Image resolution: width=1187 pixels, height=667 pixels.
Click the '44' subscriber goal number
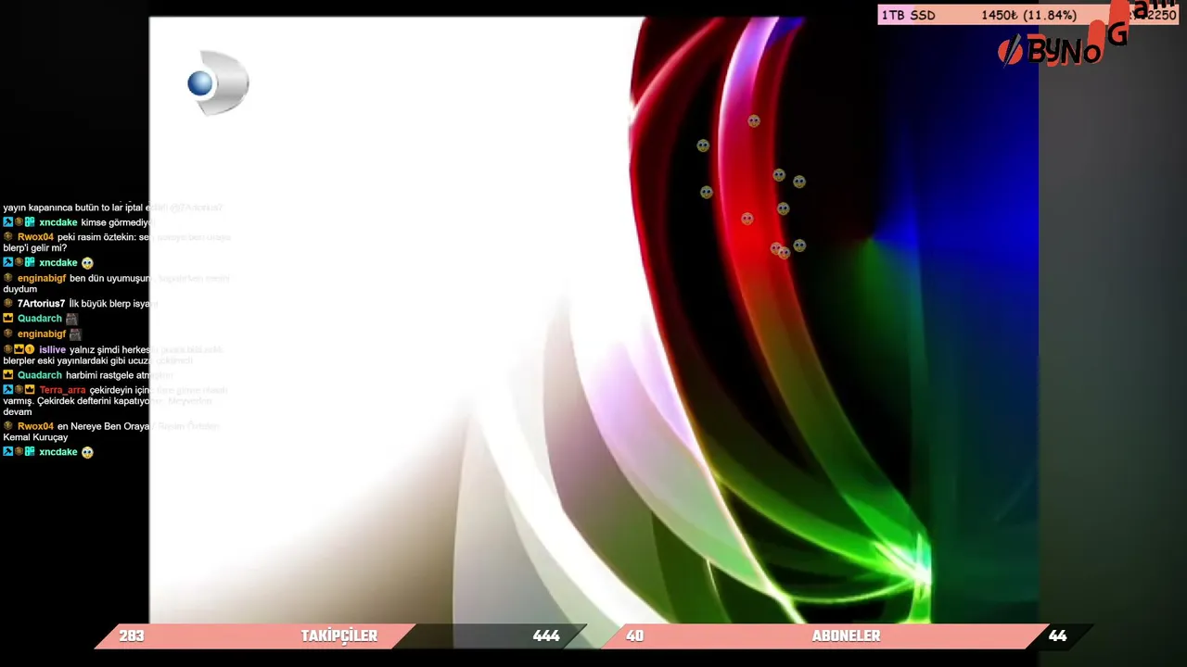coord(1057,636)
